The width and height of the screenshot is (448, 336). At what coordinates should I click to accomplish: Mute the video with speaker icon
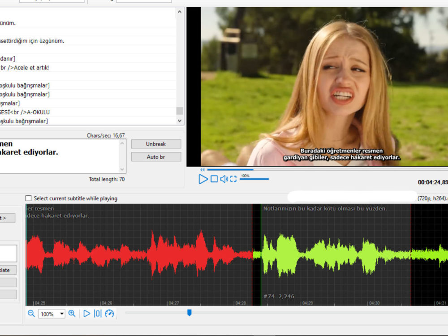point(224,179)
